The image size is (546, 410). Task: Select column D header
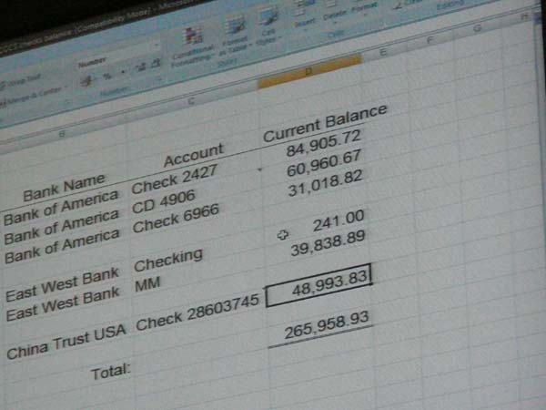point(308,71)
